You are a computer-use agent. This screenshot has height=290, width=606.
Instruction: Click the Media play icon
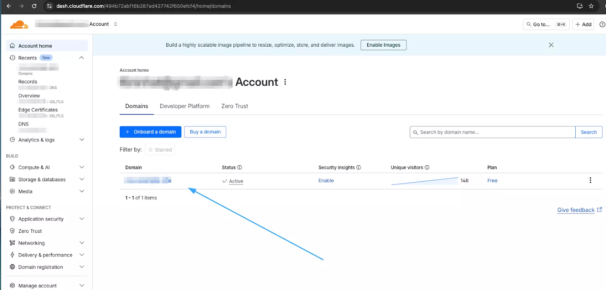tap(12, 191)
